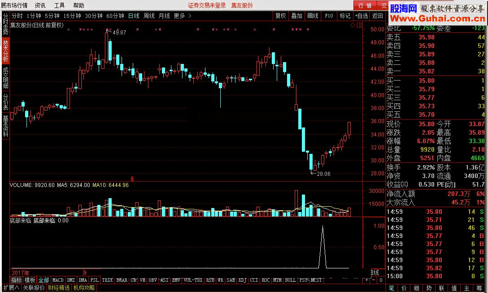Click the 画线 draw line button
This screenshot has width=488, height=293.
tap(313, 16)
